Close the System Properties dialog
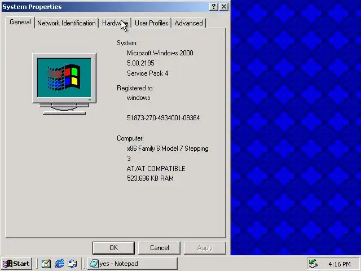361x271 pixels. tap(224, 7)
